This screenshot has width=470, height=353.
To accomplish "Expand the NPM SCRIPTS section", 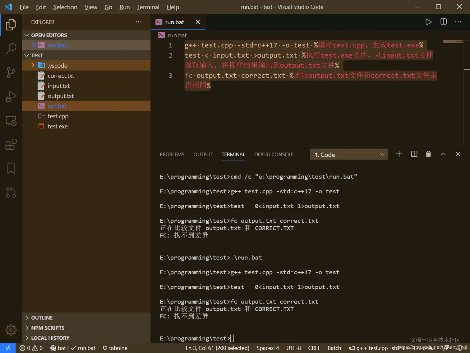I will pos(86,328).
